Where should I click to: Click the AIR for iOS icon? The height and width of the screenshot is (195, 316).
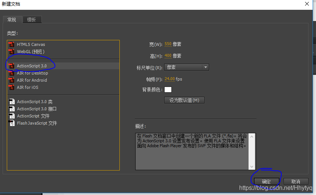11,87
